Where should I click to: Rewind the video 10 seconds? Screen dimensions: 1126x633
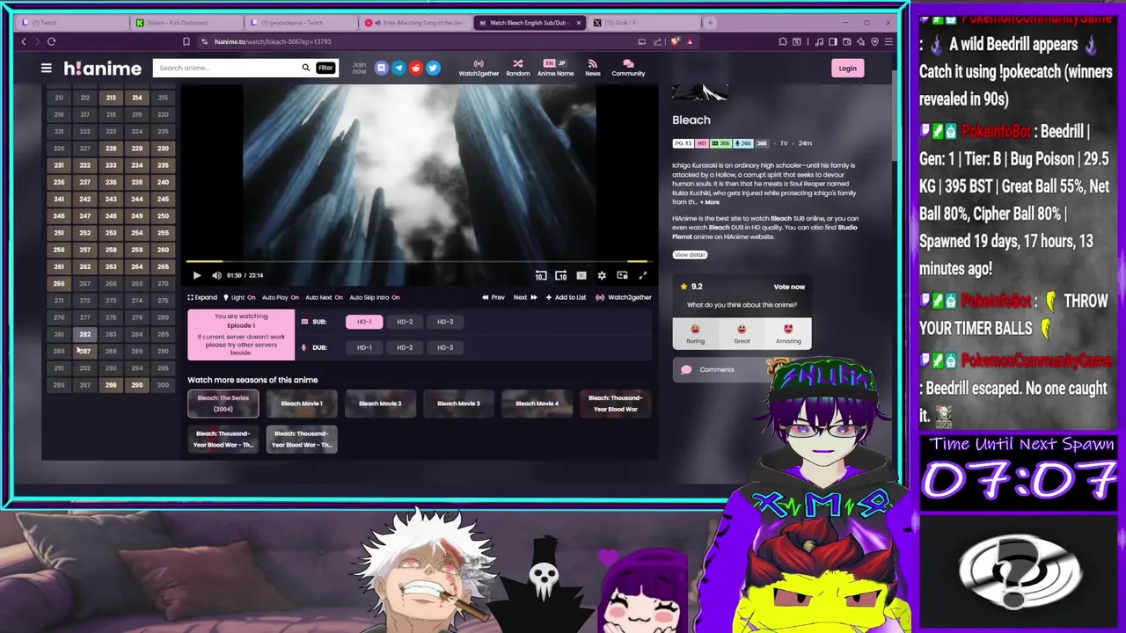click(x=540, y=275)
